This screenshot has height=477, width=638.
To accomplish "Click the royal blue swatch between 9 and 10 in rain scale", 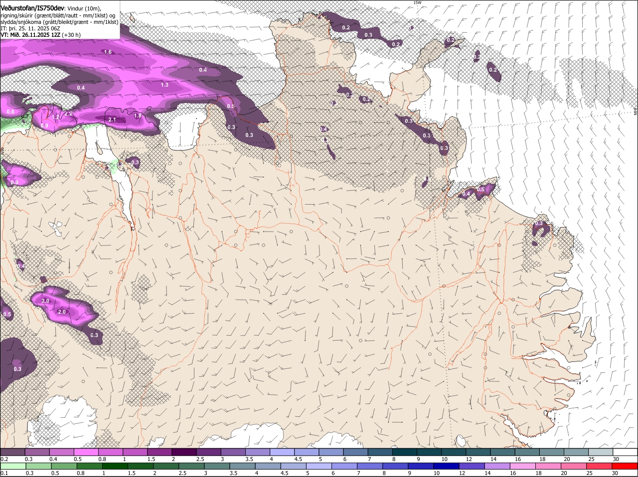I will [x=421, y=466].
